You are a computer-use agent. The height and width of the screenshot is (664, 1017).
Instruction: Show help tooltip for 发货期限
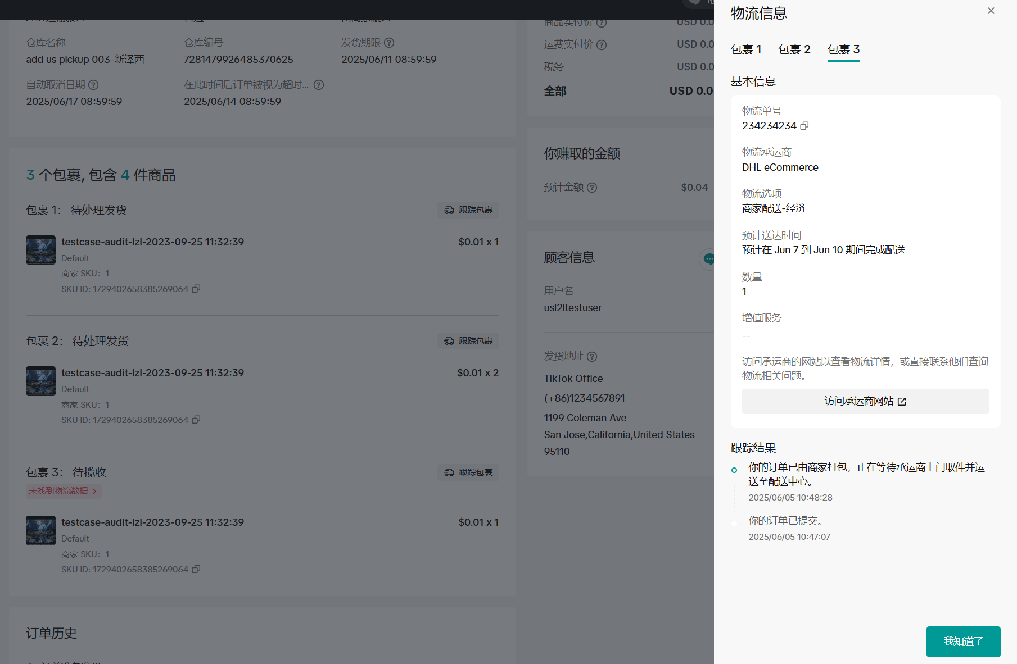[389, 43]
